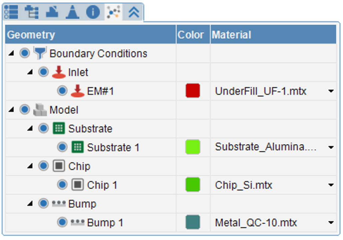Toggle visibility radio for Chip 1
This screenshot has height=240, width=343.
pos(62,185)
